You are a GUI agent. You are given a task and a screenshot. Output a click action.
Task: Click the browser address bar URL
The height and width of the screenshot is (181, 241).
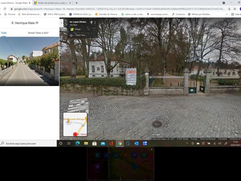click(x=119, y=9)
